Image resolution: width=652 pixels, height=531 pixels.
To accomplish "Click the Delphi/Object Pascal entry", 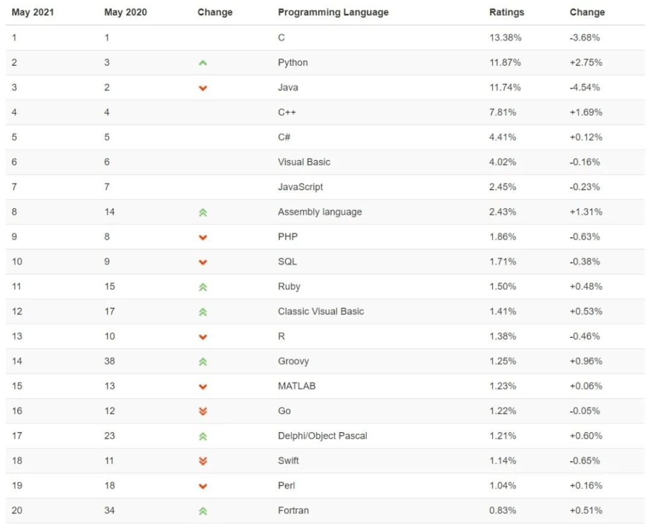I will pos(322,436).
